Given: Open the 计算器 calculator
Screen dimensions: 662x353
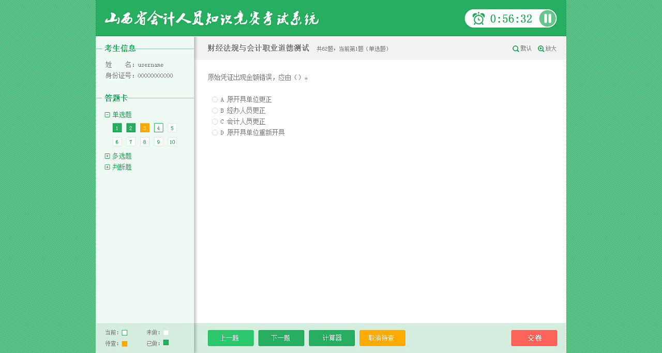Looking at the screenshot, I should [332, 338].
